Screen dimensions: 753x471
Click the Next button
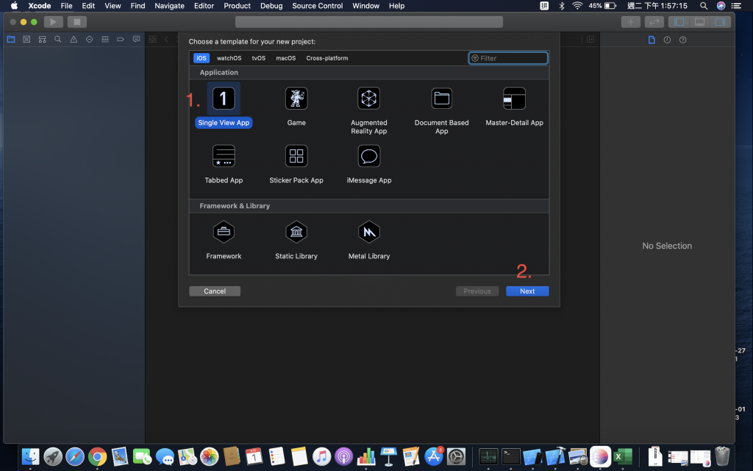coord(527,291)
